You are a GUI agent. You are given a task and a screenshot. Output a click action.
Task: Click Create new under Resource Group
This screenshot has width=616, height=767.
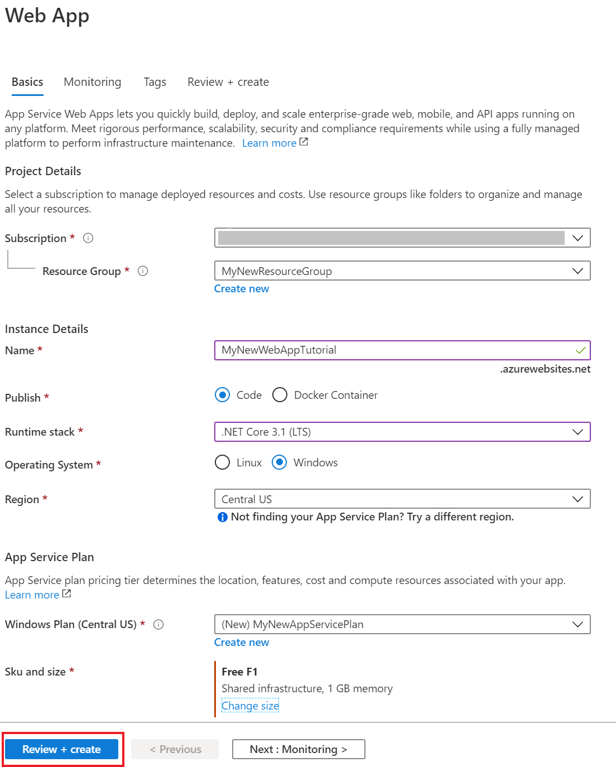click(241, 288)
